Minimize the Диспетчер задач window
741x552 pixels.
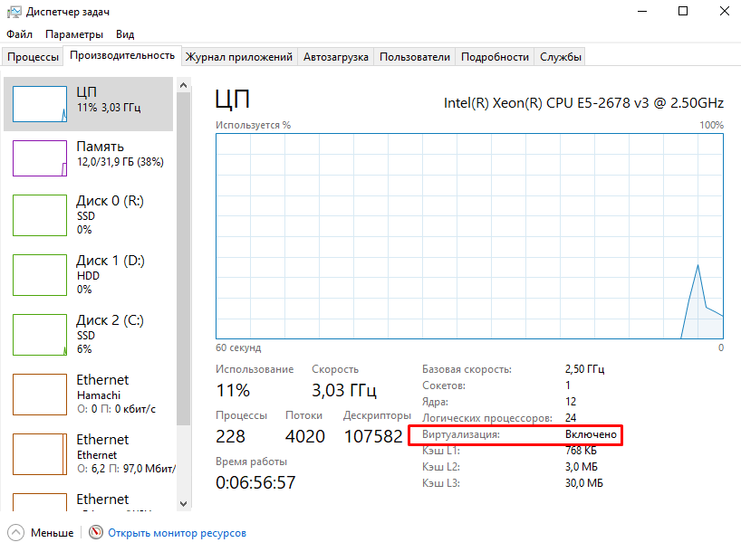(x=641, y=12)
